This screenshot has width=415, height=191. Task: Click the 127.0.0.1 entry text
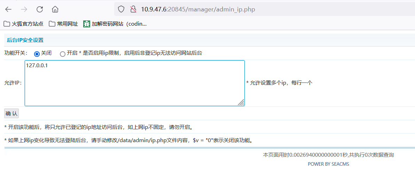click(37, 65)
